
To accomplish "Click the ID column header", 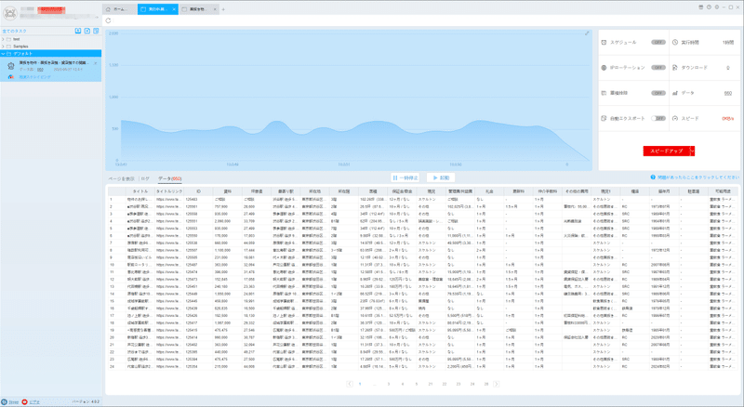I will coord(198,191).
